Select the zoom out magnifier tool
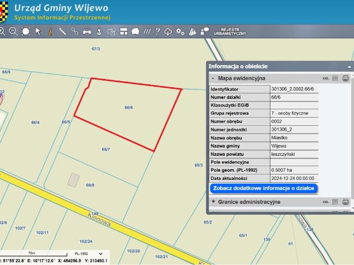The image size is (354, 265). coord(13,31)
